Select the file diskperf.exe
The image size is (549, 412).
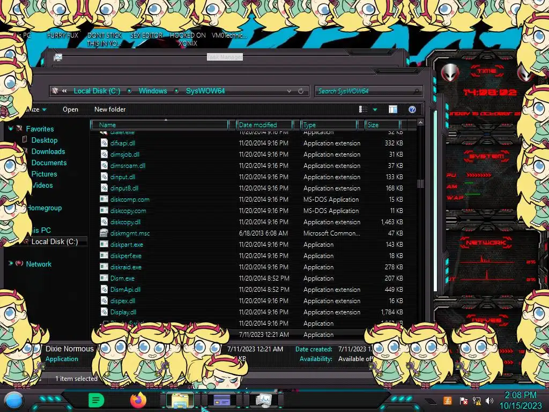pyautogui.click(x=125, y=256)
